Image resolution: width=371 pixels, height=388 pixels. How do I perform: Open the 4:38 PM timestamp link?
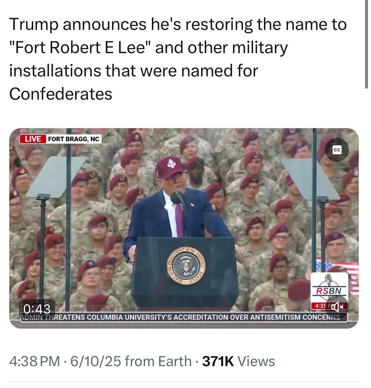click(x=35, y=361)
